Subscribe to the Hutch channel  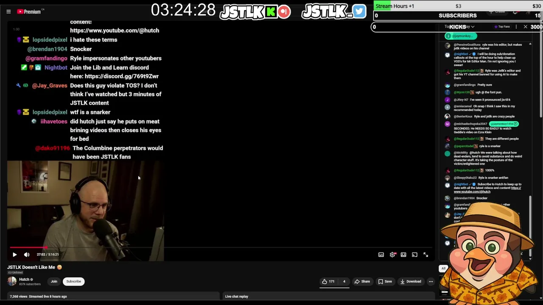click(x=73, y=281)
